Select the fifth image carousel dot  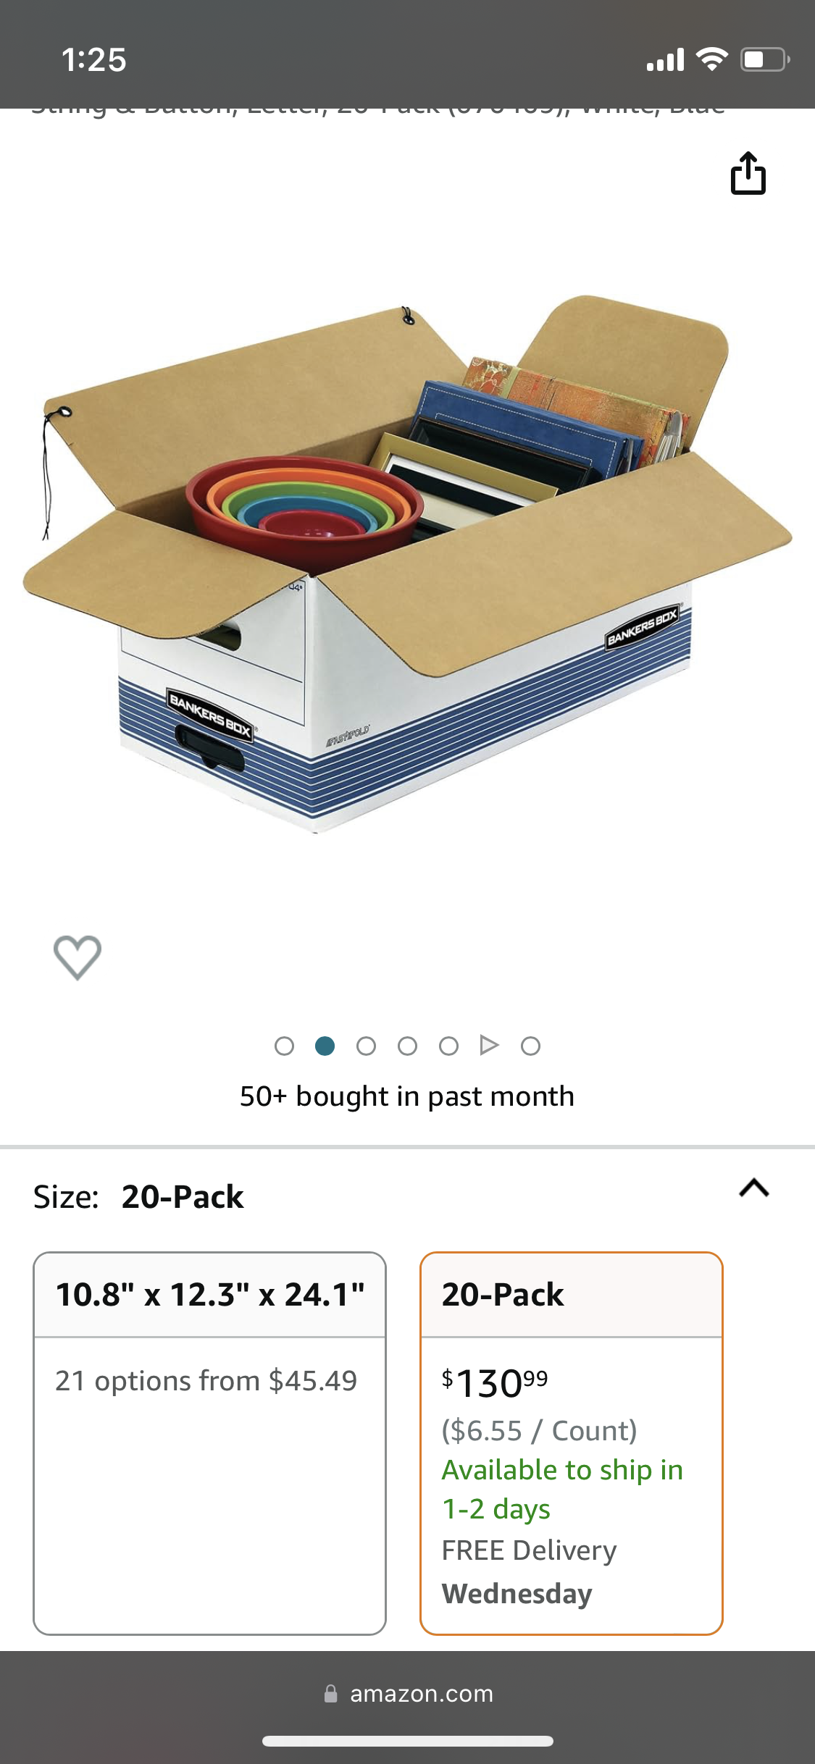point(448,1046)
